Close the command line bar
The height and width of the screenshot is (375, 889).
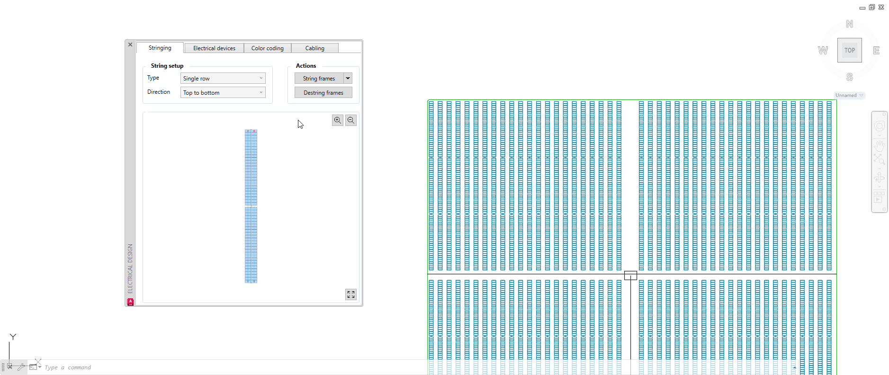click(x=9, y=366)
